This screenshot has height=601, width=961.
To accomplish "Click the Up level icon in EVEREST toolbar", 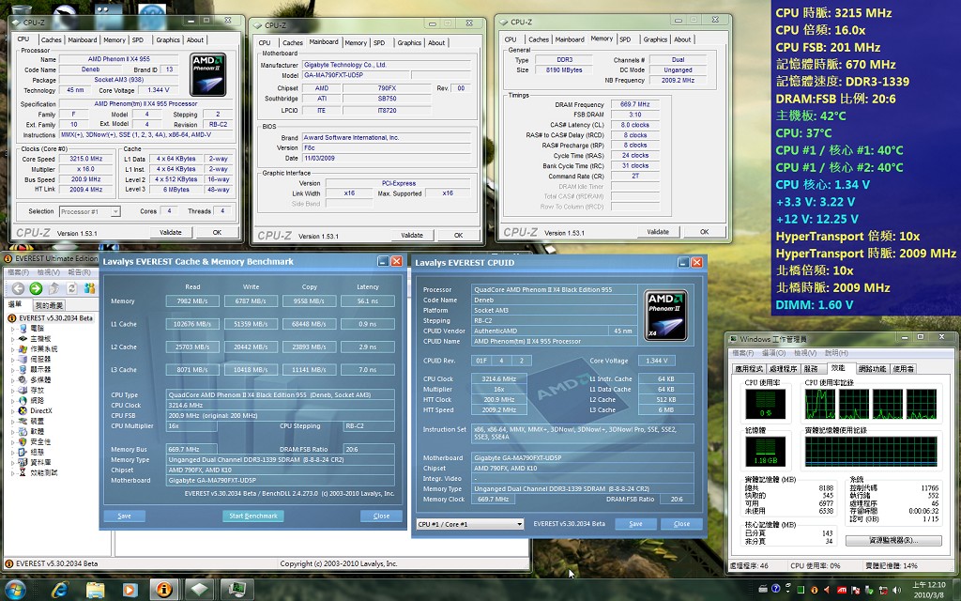I will tap(53, 288).
